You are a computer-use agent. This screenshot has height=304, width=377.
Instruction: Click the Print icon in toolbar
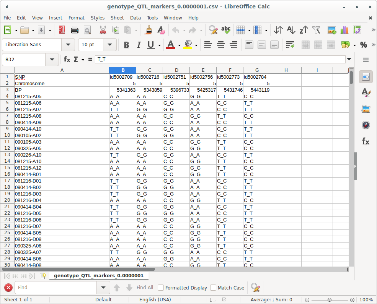coord(75,30)
